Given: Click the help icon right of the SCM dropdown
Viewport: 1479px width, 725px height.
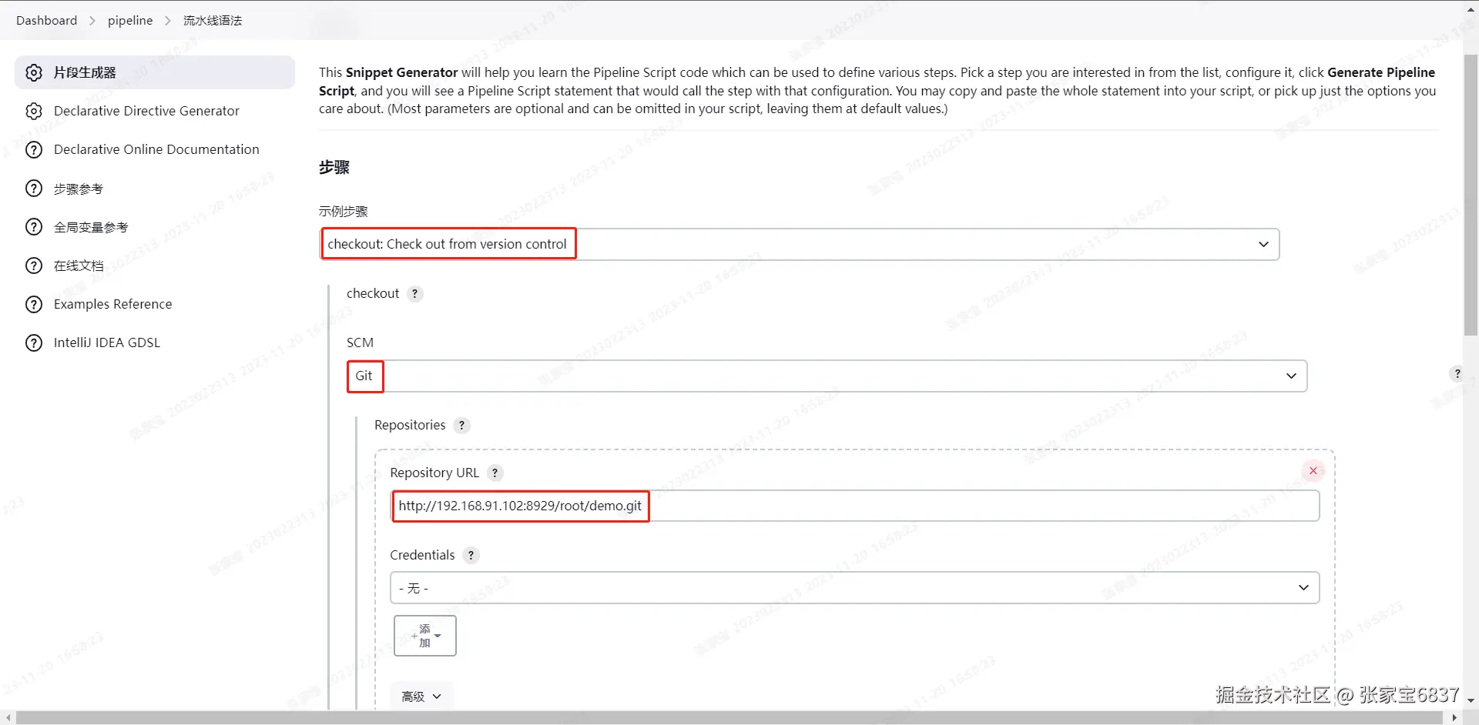Looking at the screenshot, I should pyautogui.click(x=1457, y=373).
